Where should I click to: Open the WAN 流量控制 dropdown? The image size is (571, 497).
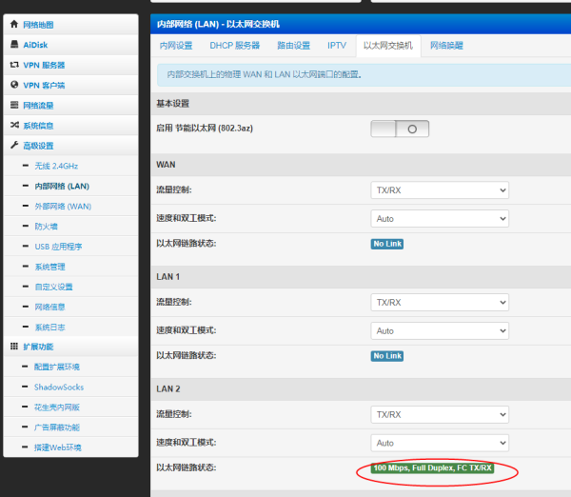point(440,190)
